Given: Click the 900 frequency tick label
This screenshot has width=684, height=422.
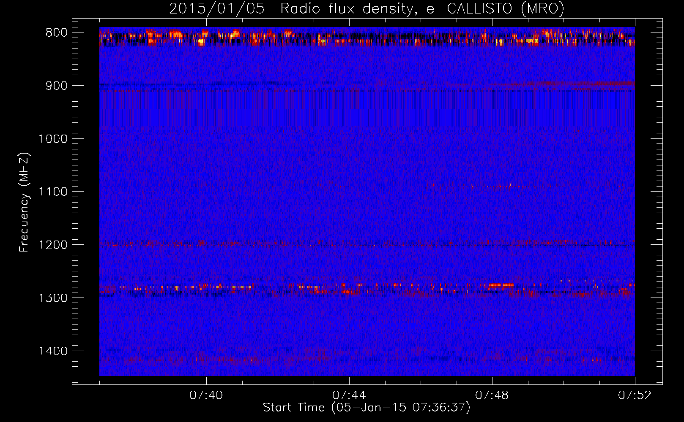Looking at the screenshot, I should 57,86.
